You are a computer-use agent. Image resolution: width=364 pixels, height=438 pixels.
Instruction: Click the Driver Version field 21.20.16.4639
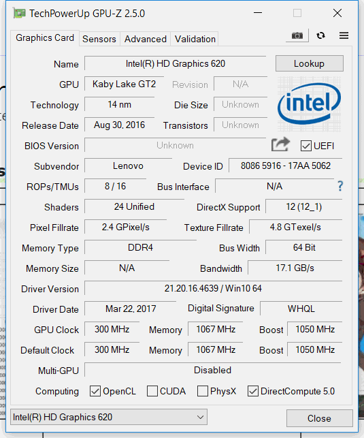(213, 288)
